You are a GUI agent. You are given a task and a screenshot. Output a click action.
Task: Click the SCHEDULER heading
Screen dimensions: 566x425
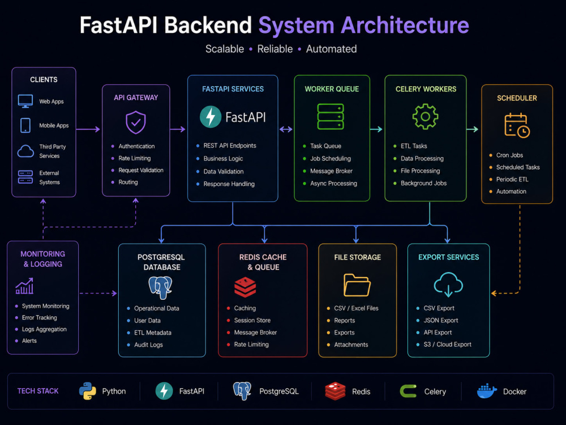[517, 98]
